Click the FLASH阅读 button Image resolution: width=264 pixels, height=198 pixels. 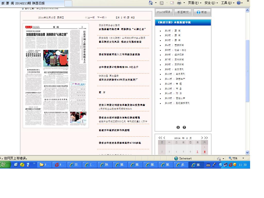pyautogui.click(x=164, y=12)
